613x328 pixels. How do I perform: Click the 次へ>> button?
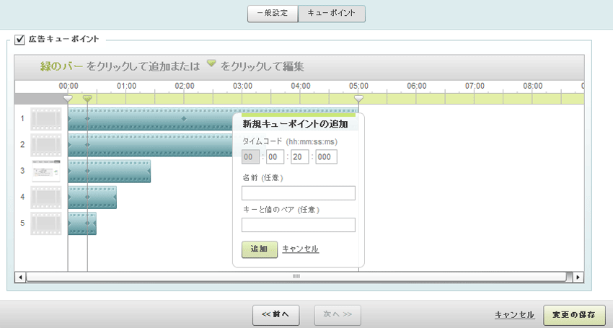coord(338,315)
